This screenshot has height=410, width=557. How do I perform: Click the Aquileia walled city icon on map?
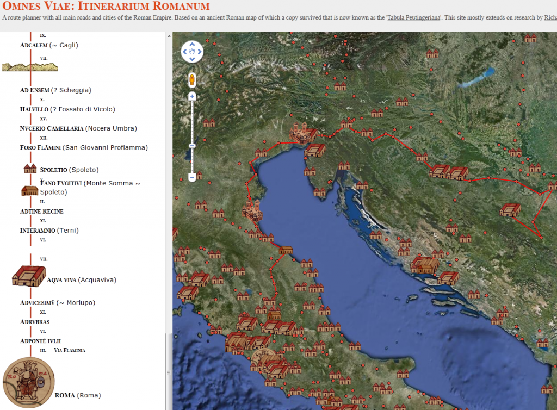click(301, 133)
